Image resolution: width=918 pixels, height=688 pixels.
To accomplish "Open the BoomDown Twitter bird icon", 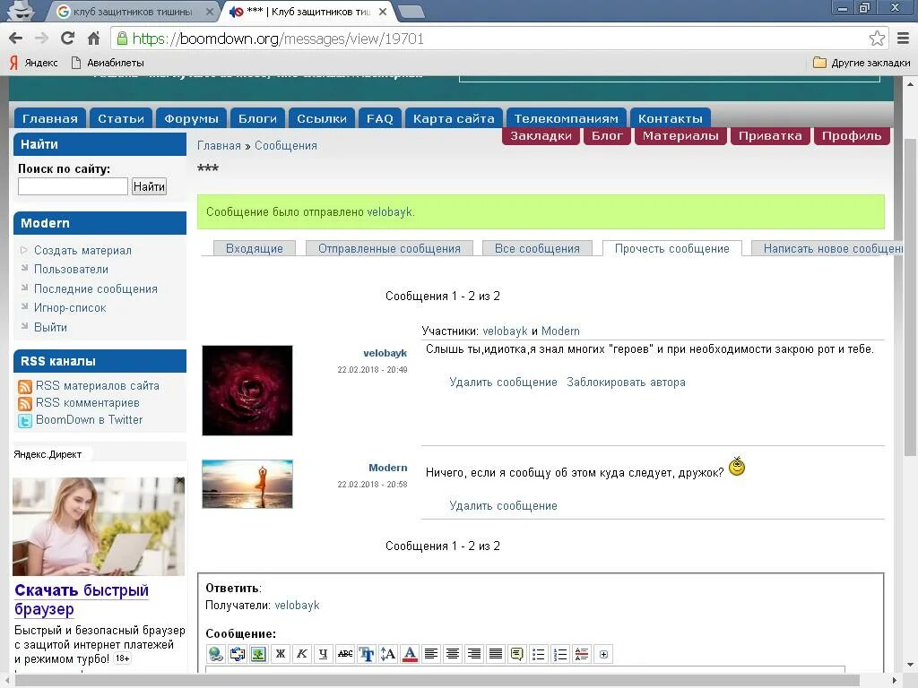I will tap(25, 421).
